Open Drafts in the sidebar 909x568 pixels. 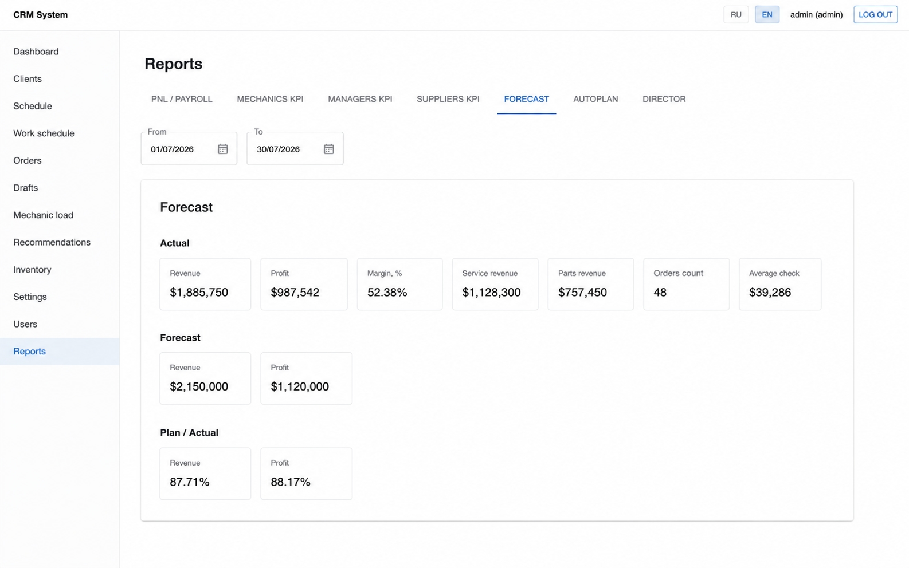pos(60,188)
